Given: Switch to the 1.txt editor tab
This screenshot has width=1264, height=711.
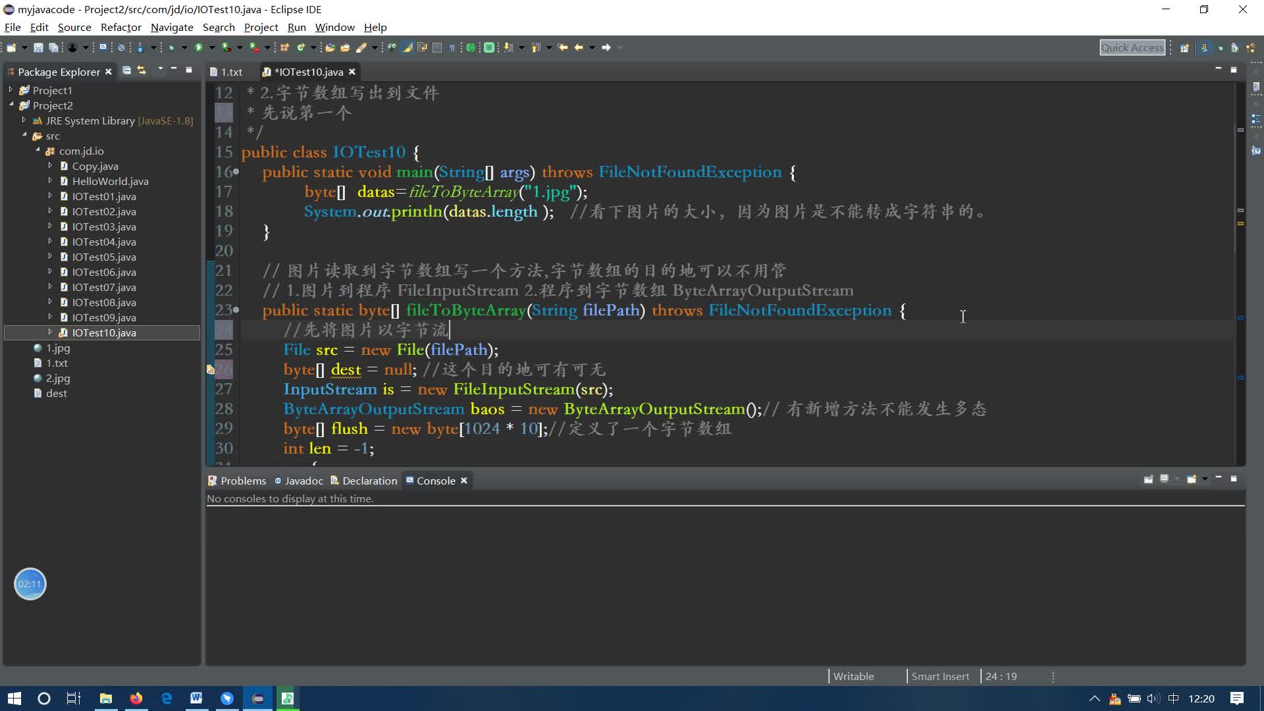Looking at the screenshot, I should [230, 72].
